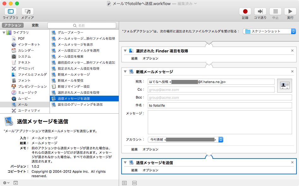Switch to the アクション tab
The image size is (299, 186).
(13, 25)
